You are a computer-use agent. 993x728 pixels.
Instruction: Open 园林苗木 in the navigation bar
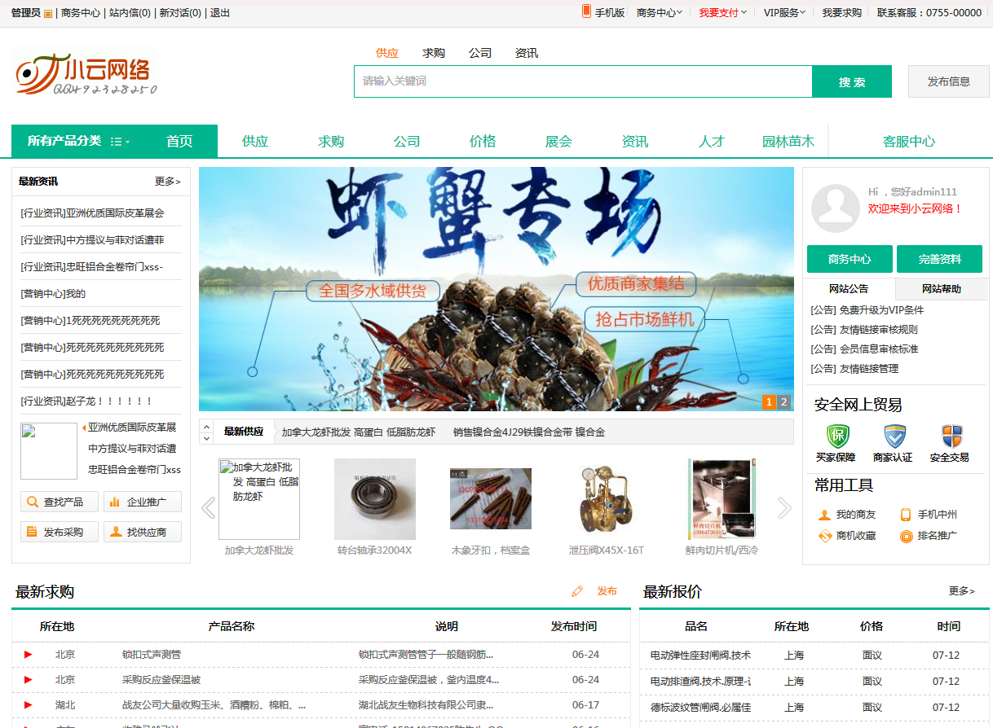[x=788, y=141]
